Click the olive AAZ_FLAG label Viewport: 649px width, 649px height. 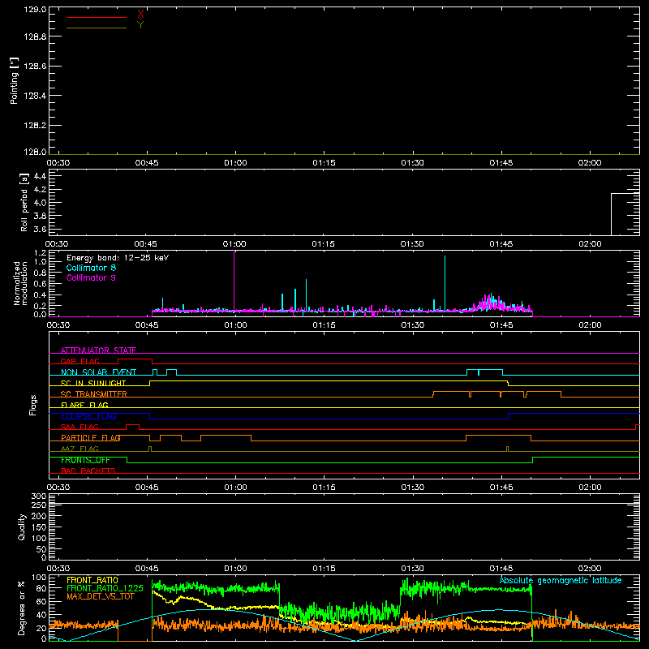coord(80,449)
